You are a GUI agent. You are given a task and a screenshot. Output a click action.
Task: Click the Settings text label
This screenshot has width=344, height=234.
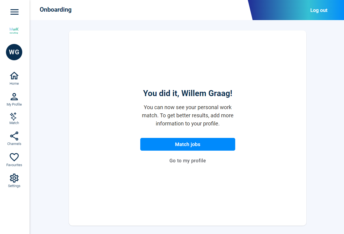(14, 186)
